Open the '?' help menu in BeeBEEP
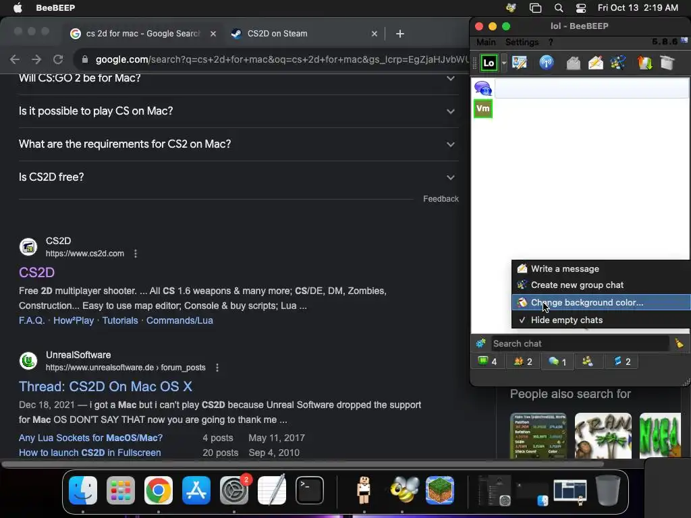Screen dimensions: 691x518 (x=551, y=42)
